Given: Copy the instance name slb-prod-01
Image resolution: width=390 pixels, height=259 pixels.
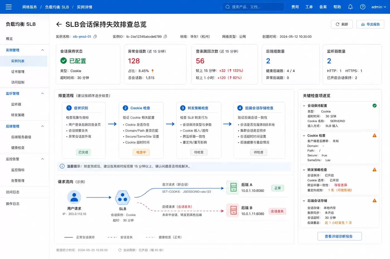Looking at the screenshot, I should (95, 36).
